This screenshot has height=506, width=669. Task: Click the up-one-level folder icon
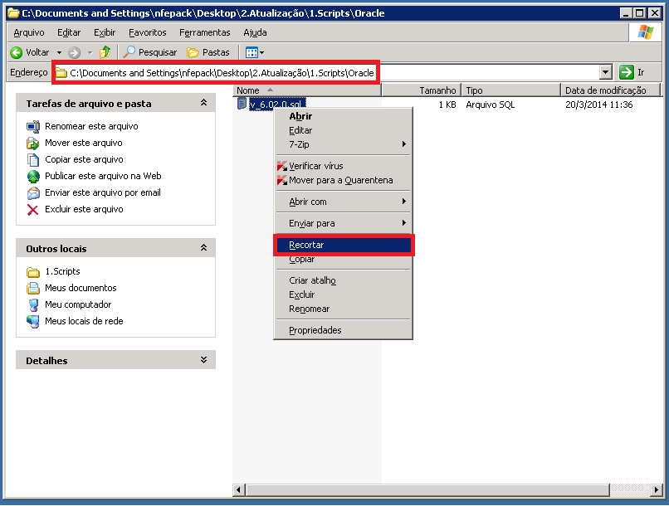(x=105, y=52)
